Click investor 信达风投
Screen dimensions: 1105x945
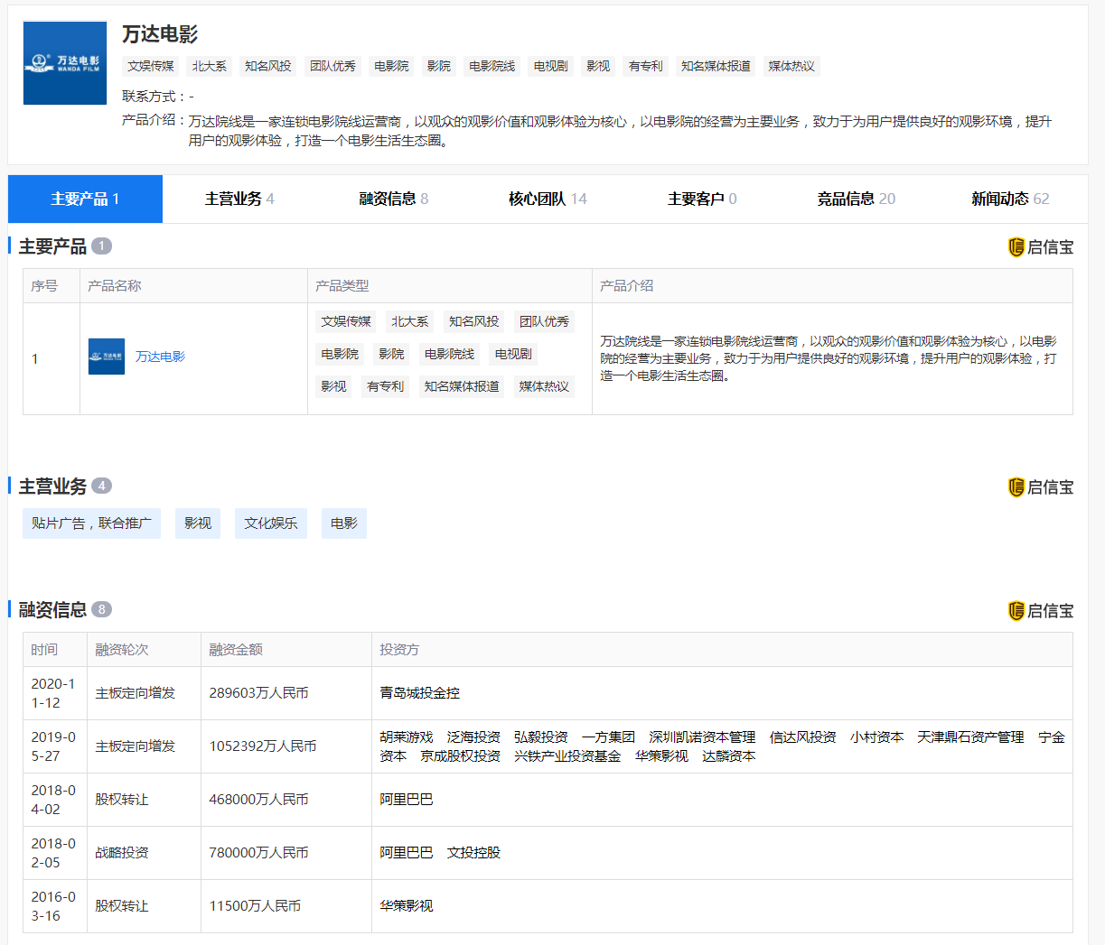(x=803, y=737)
